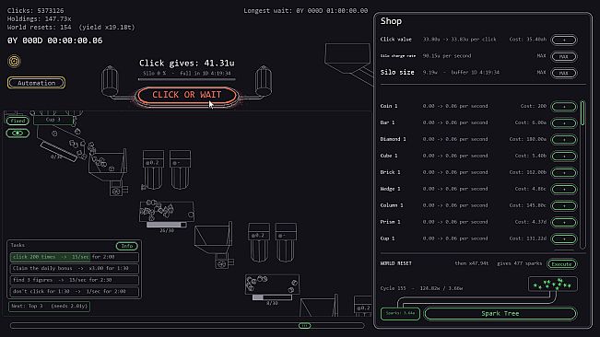Screen dimensions: 600x337
Task: Click the right silo canister icon
Action: click(264, 81)
